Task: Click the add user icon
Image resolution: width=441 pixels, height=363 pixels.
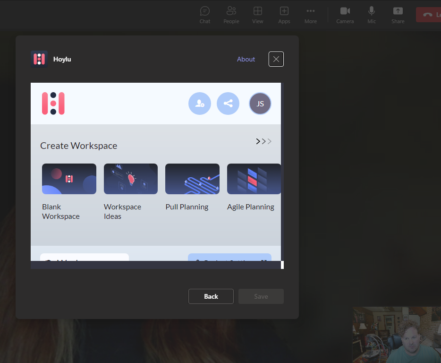Action: coord(200,104)
